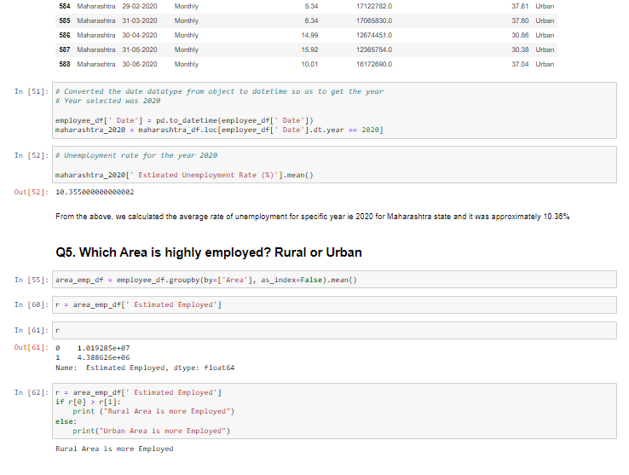Click the 'Rural Area is more Employed' output
629x475 pixels.
pos(114,449)
